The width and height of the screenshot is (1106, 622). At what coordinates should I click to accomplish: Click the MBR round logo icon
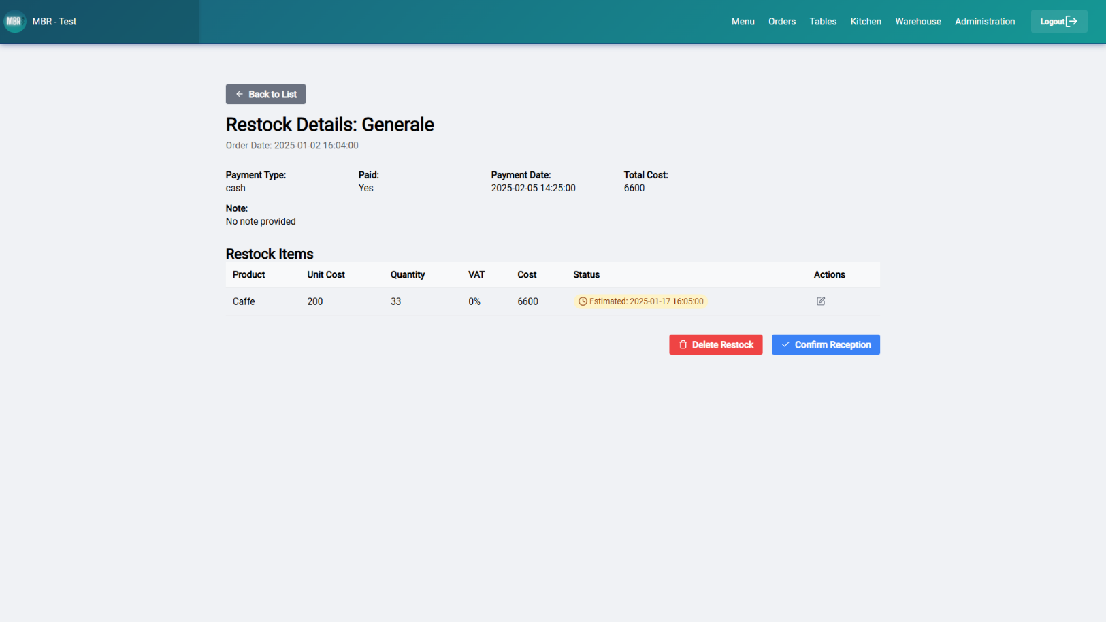click(x=14, y=21)
